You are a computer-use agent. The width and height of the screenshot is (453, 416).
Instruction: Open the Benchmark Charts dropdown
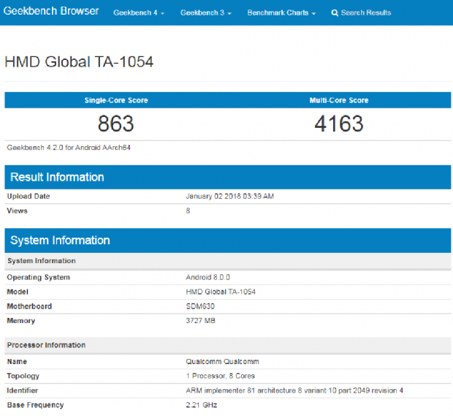click(281, 13)
